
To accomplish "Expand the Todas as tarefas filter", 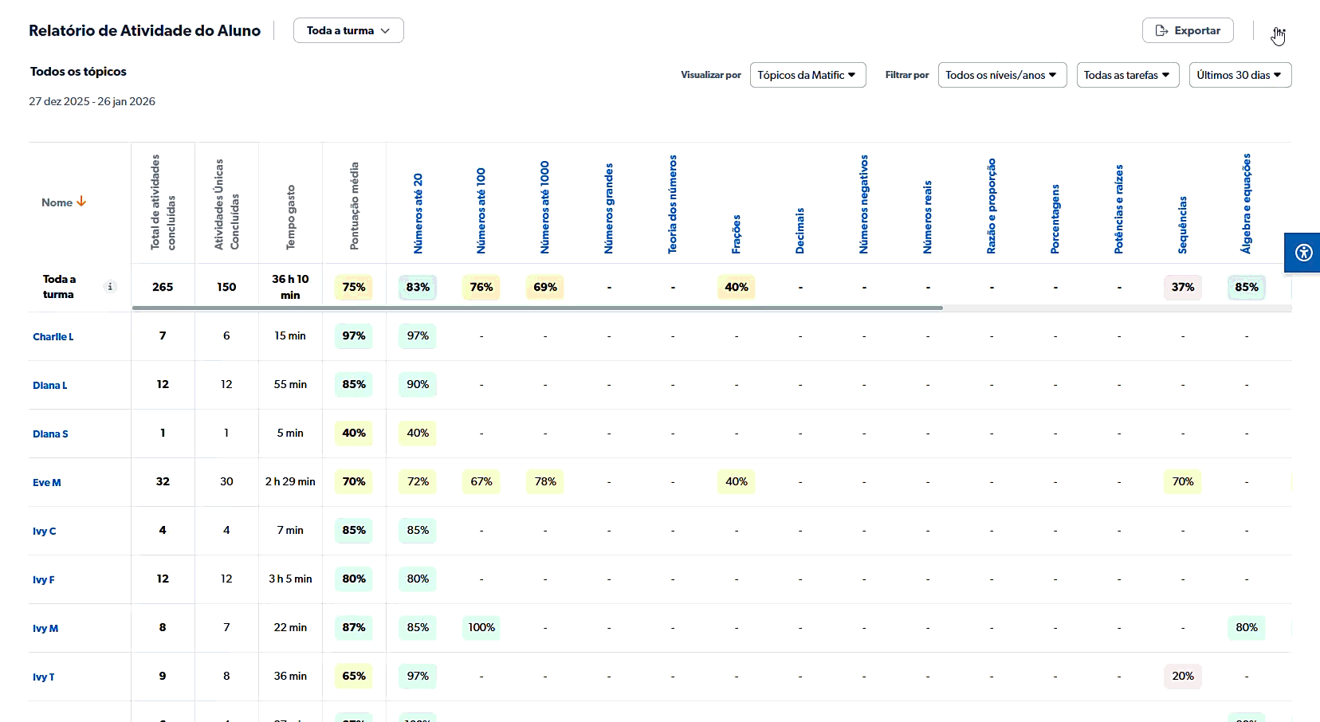I will (1126, 75).
